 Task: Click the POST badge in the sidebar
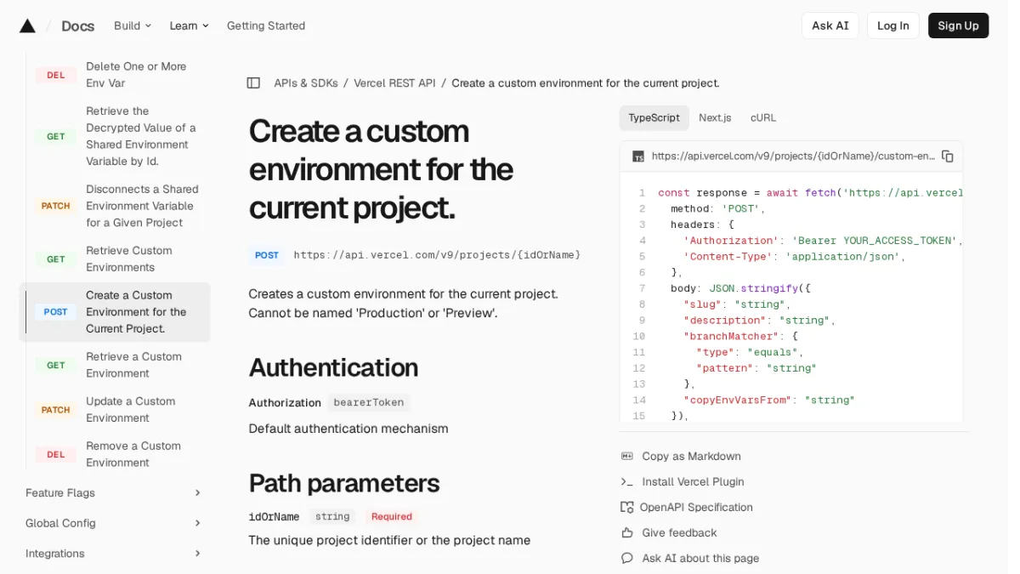(x=56, y=312)
